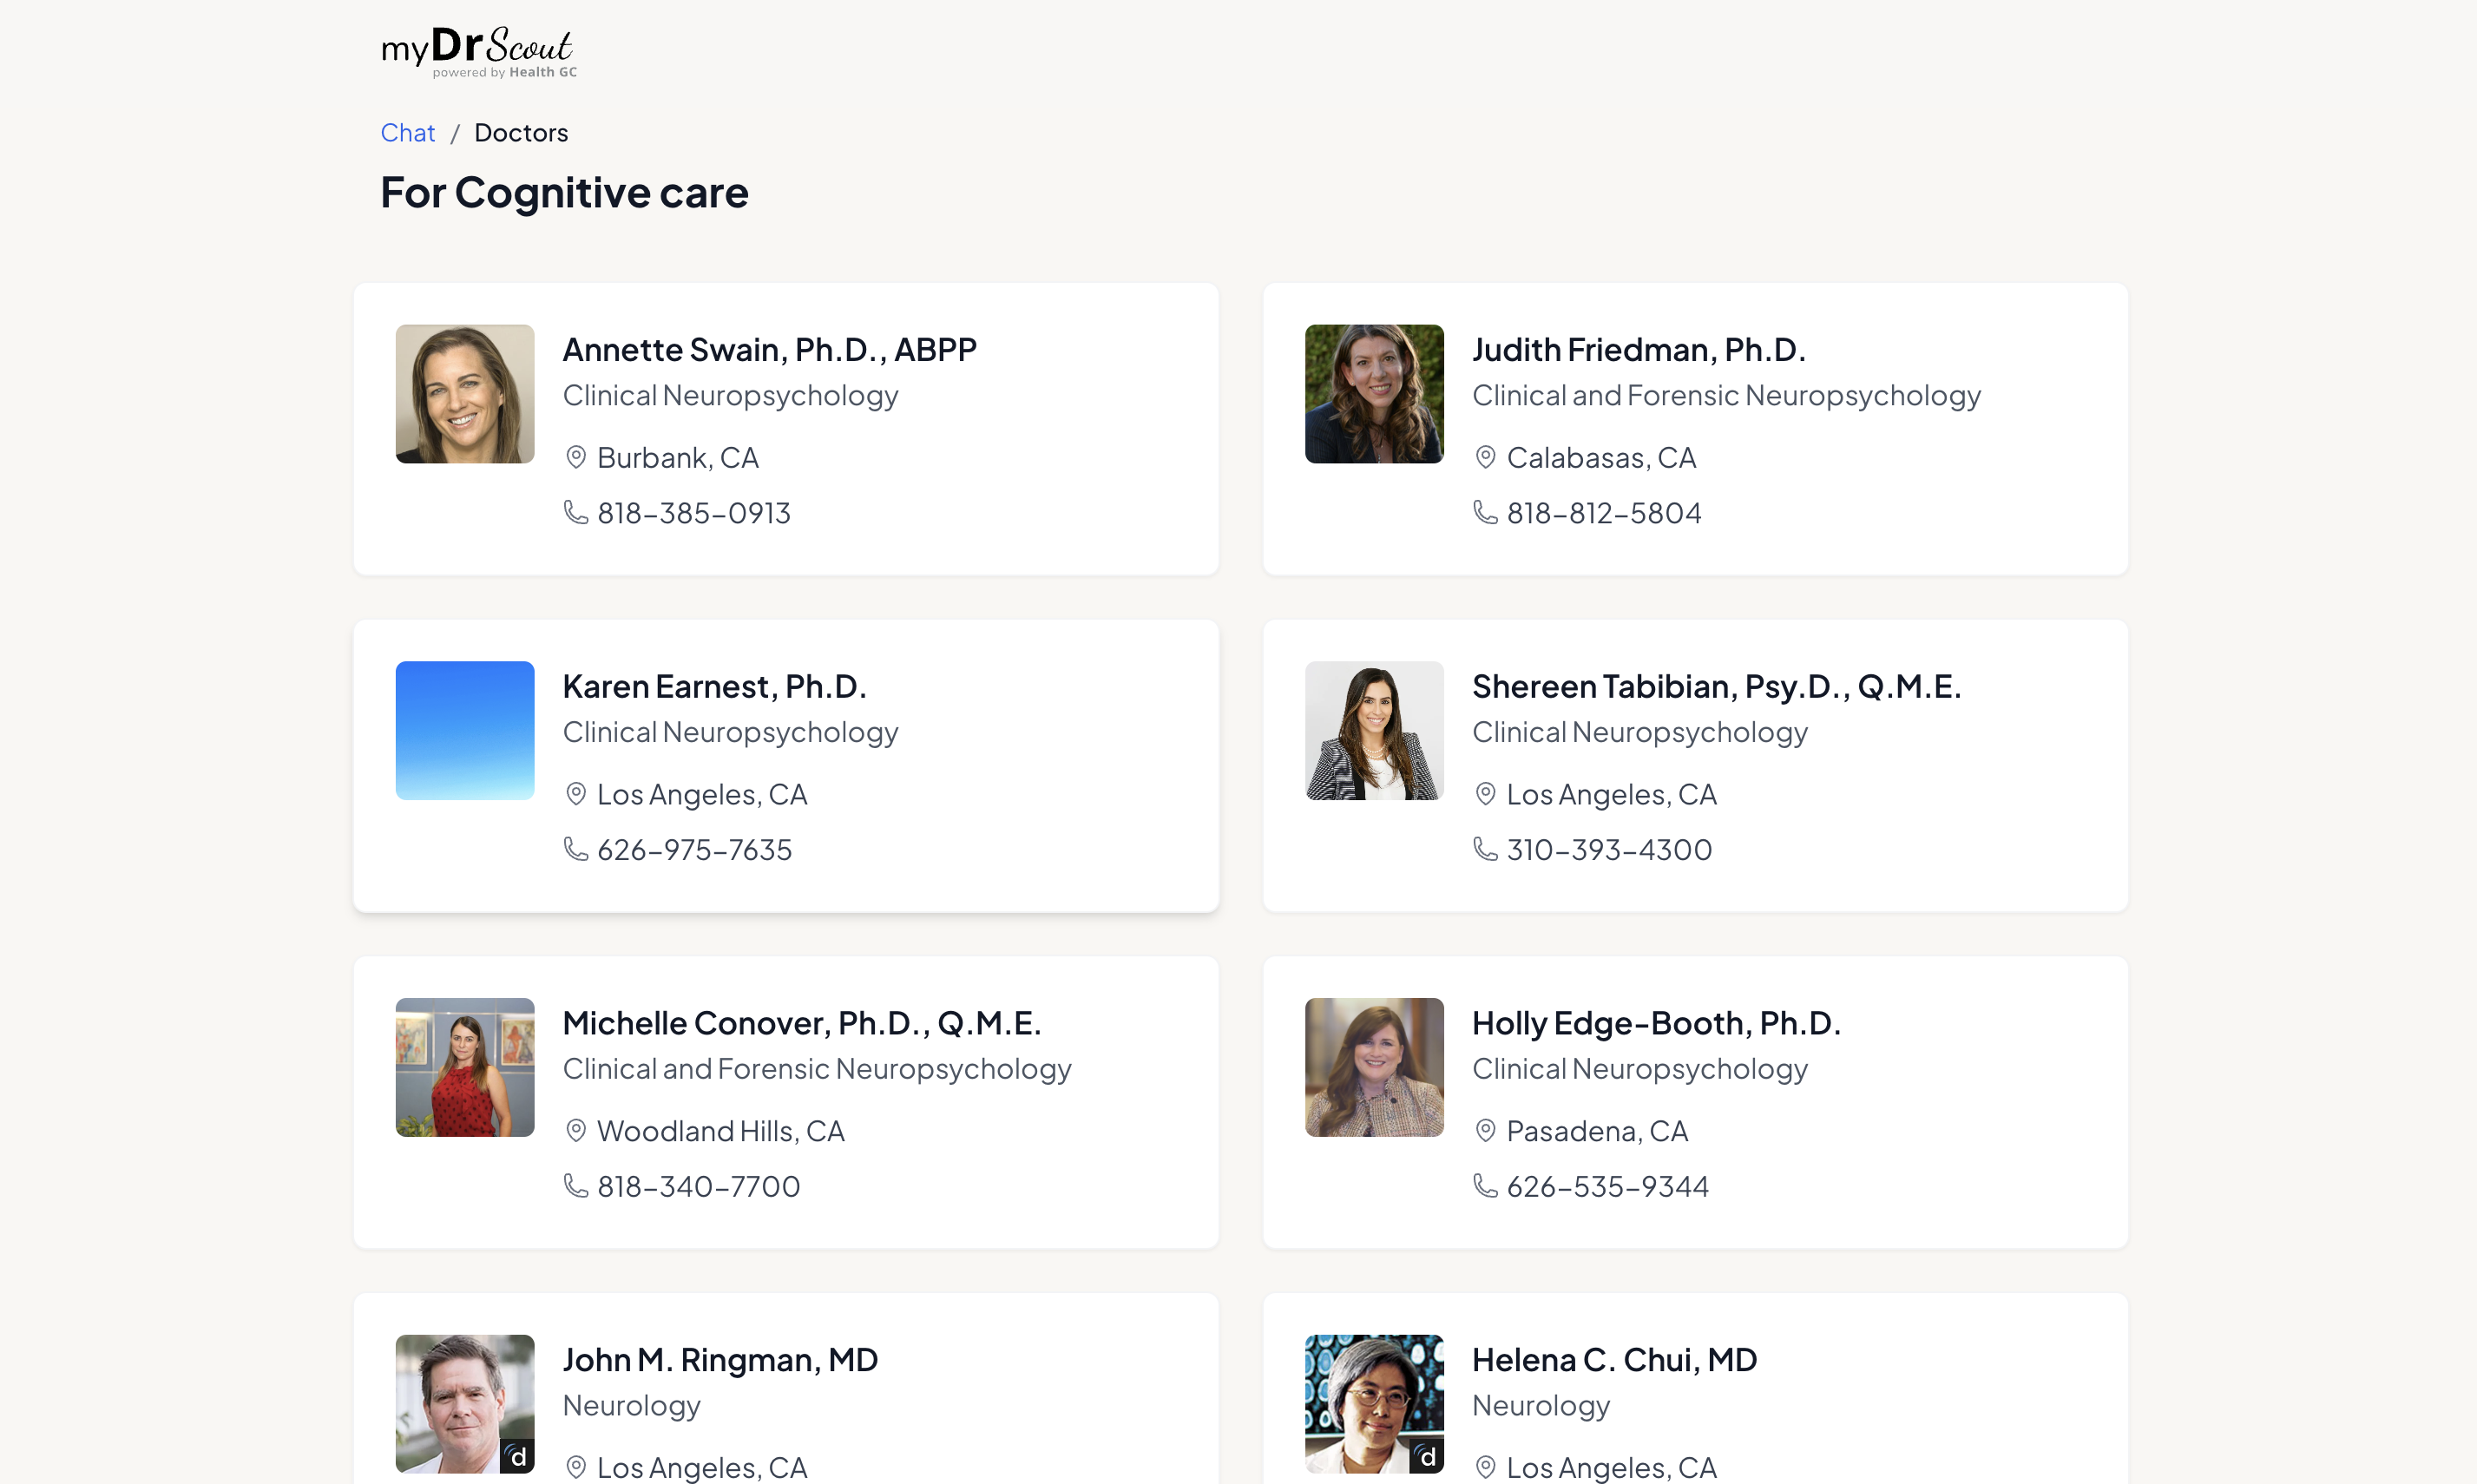
Task: Open Michelle Conover's profile photo
Action: [465, 1067]
